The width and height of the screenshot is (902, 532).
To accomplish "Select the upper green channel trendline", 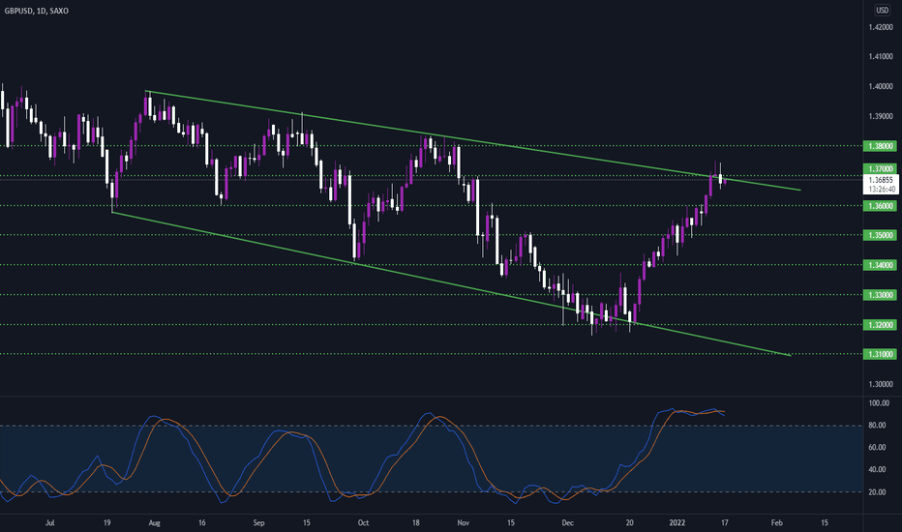I will pyautogui.click(x=471, y=139).
